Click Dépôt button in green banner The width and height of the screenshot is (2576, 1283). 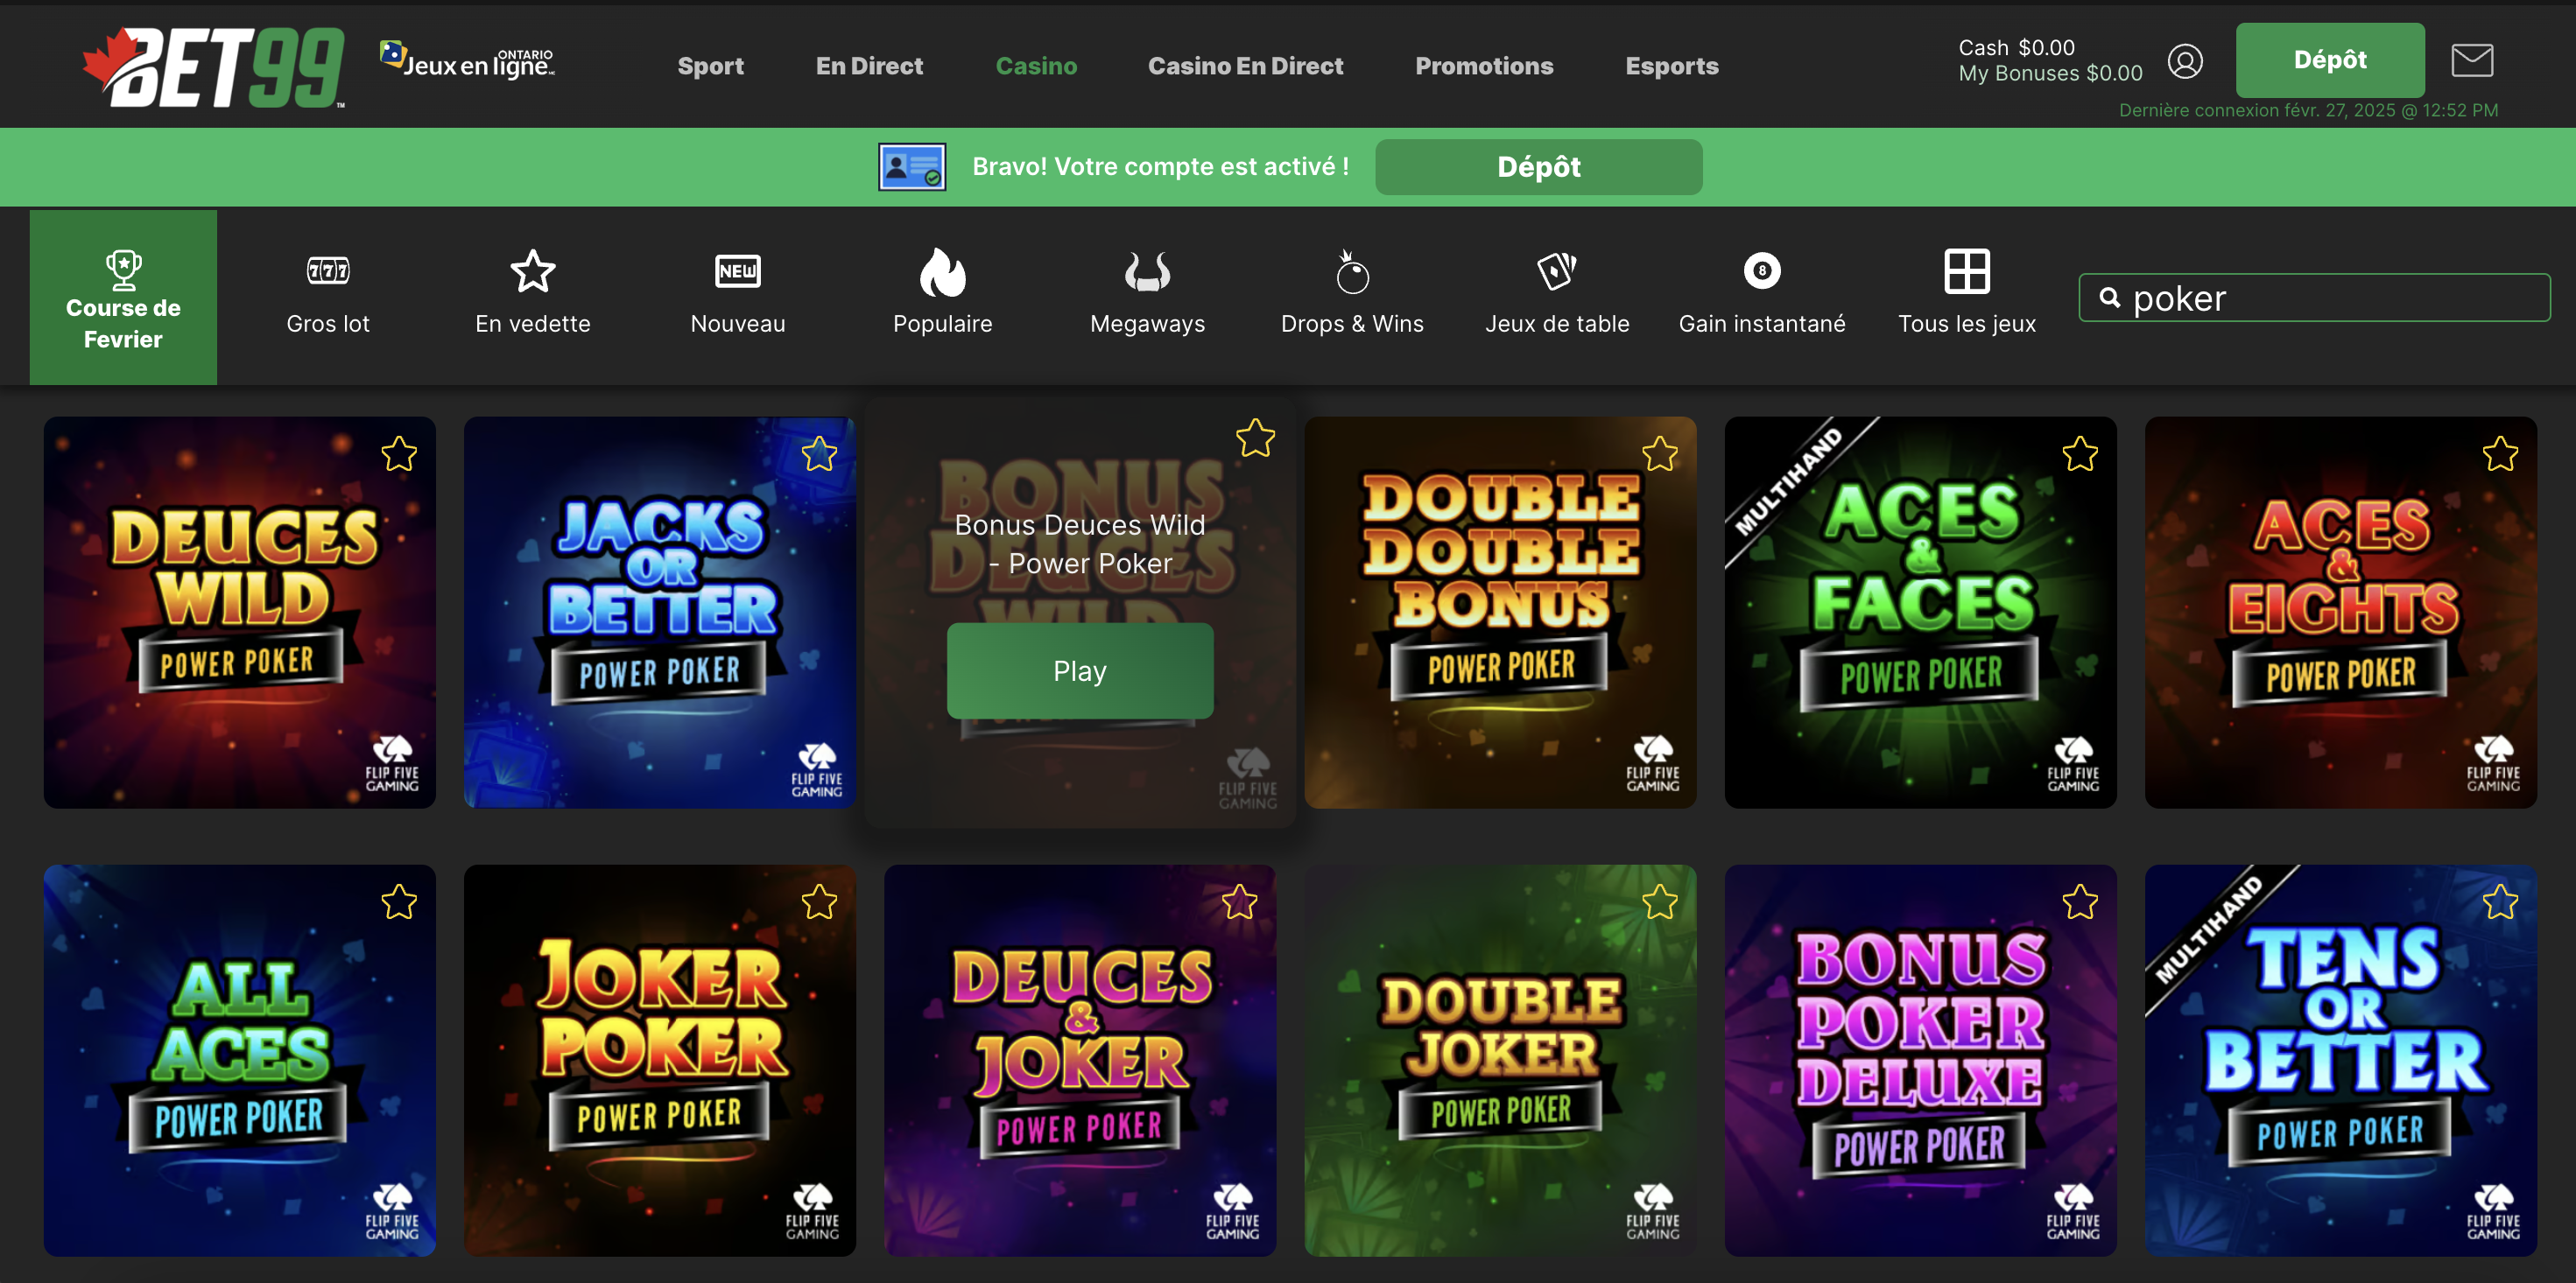click(x=1538, y=167)
